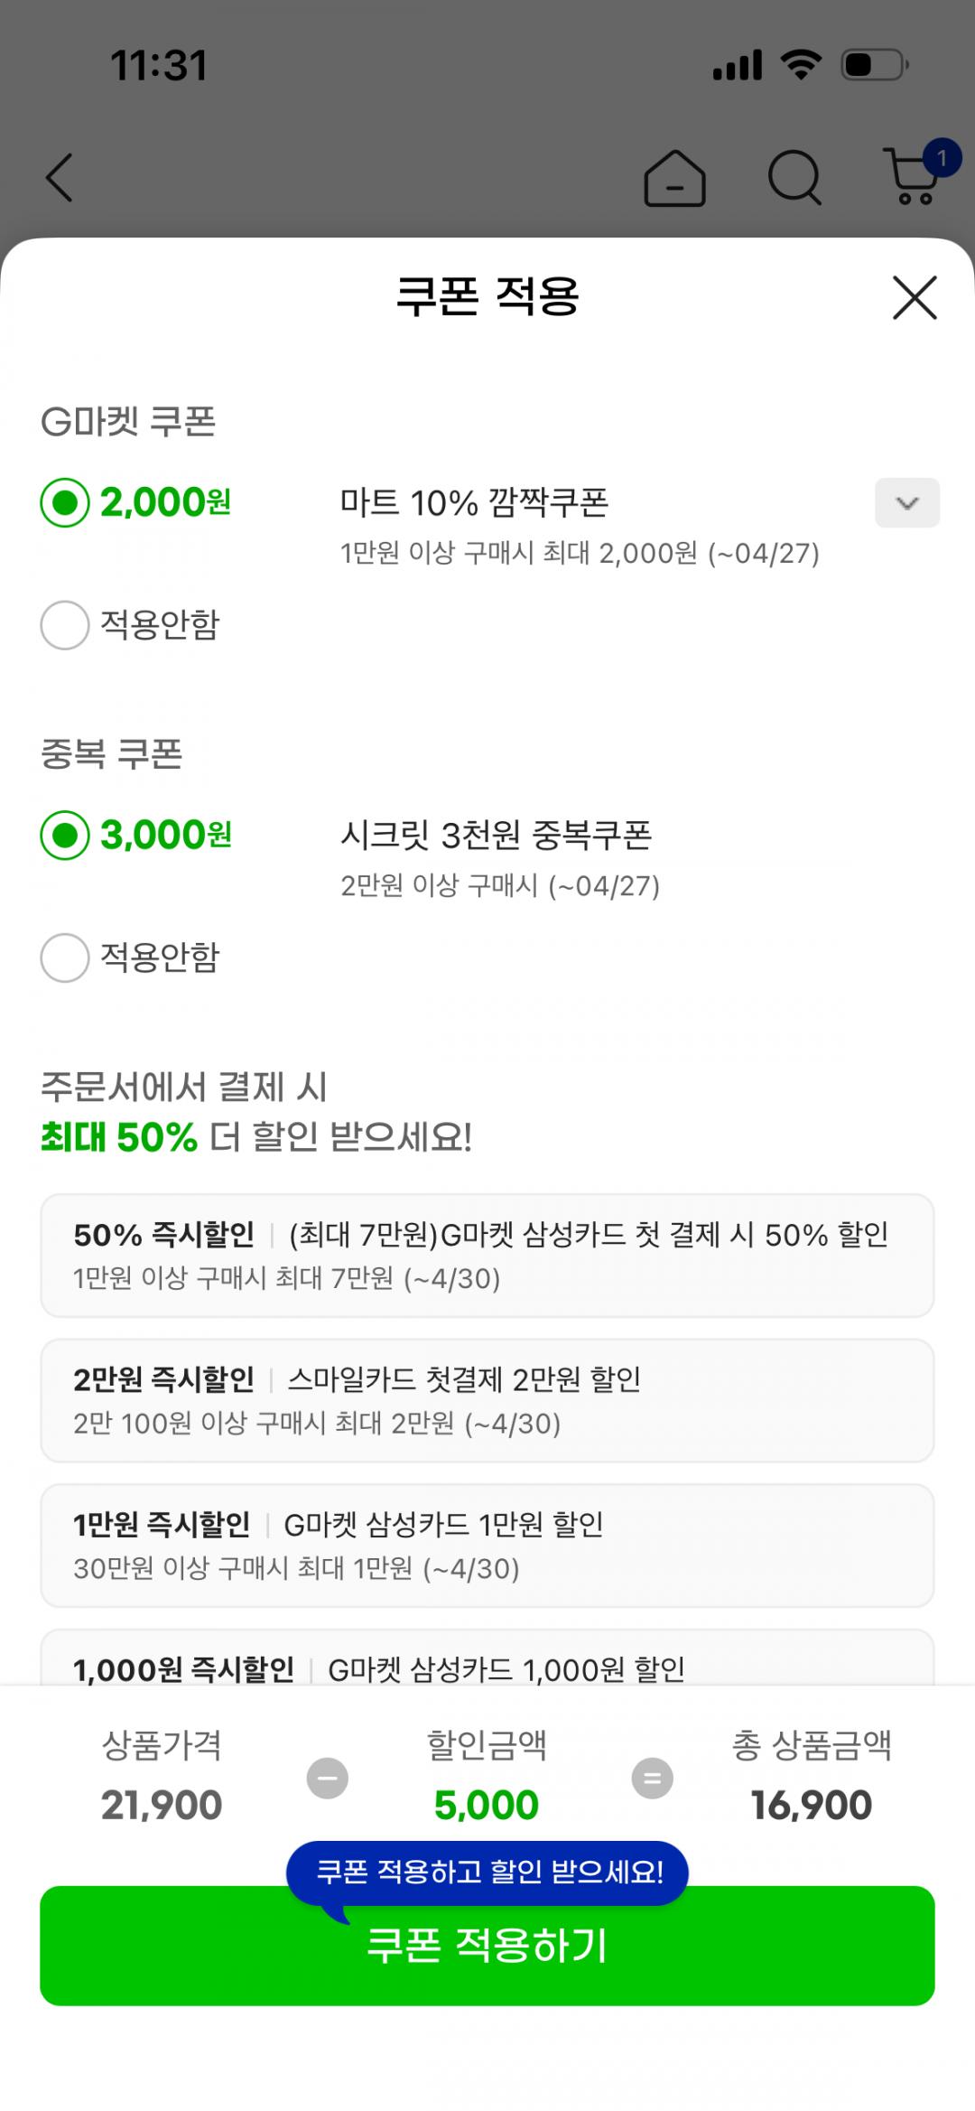
Task: Tap the equals circle icon
Action: click(652, 1779)
